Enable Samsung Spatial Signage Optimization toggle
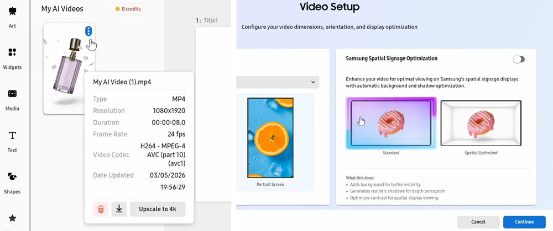 [518, 59]
